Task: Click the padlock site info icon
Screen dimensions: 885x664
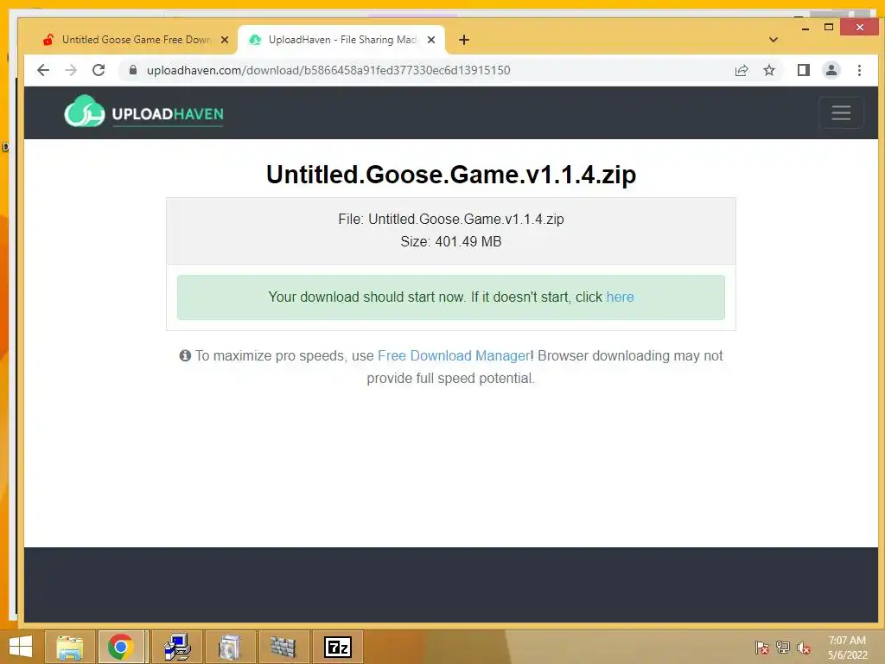Action: (x=133, y=70)
